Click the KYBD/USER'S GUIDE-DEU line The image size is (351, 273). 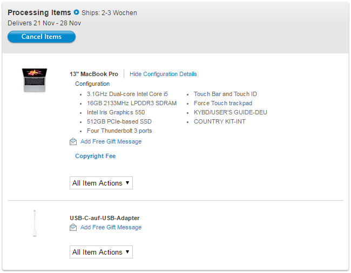point(231,112)
